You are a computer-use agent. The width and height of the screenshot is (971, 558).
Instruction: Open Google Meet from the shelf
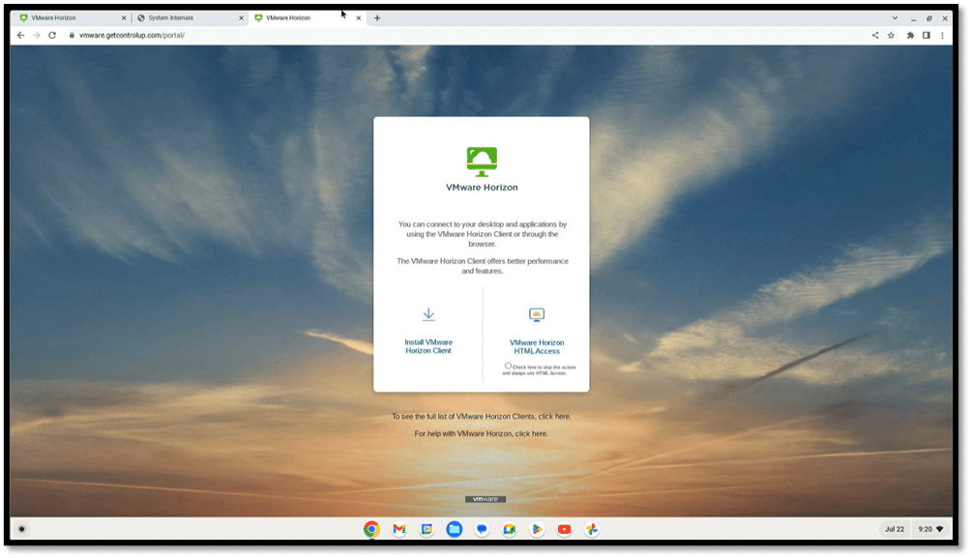click(x=509, y=530)
